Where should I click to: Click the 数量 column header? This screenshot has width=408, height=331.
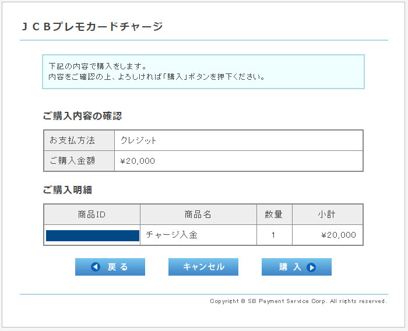click(x=275, y=214)
